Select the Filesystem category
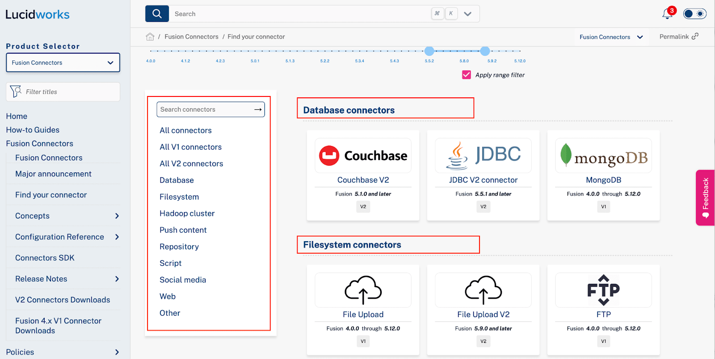The image size is (715, 359). pyautogui.click(x=179, y=197)
